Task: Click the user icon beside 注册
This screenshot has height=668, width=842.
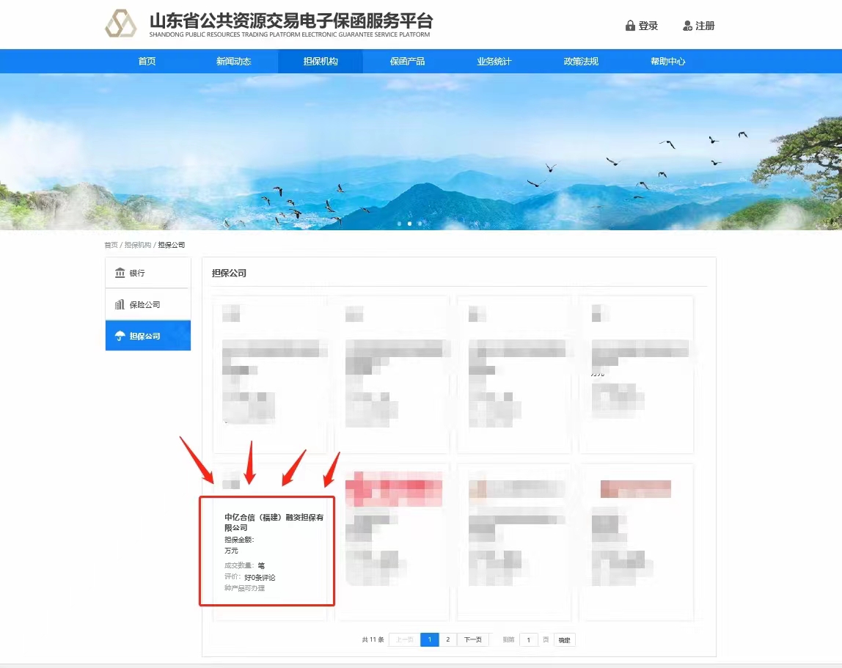Action: [687, 26]
